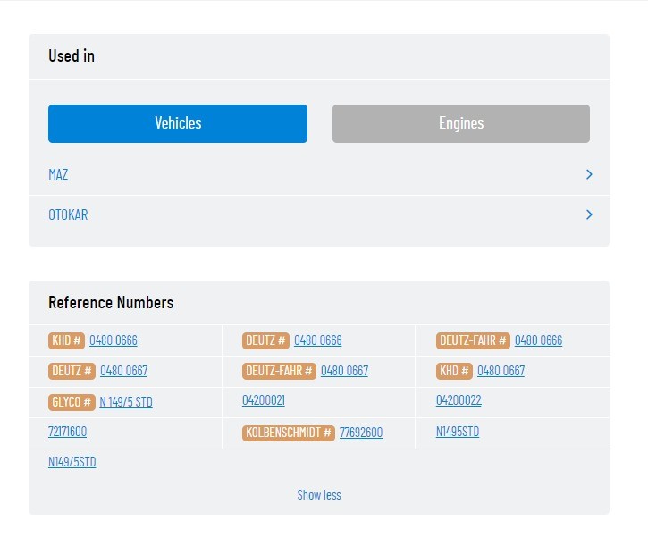Open DEUTZ reference number 0480 0666
648x546 pixels.
[x=318, y=340]
